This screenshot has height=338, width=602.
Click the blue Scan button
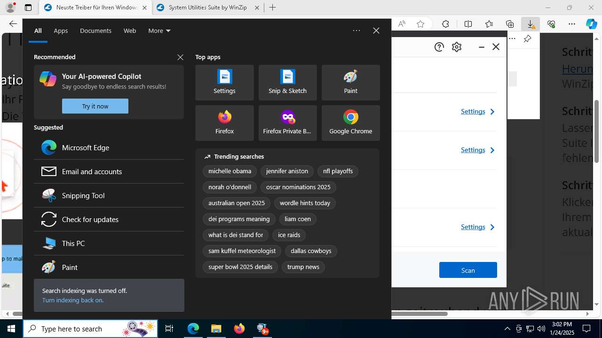pos(468,270)
